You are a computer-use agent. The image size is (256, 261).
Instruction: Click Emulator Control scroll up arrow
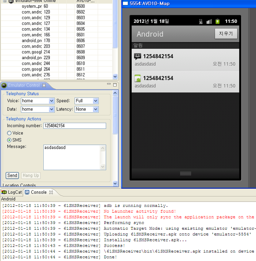pos(115,93)
